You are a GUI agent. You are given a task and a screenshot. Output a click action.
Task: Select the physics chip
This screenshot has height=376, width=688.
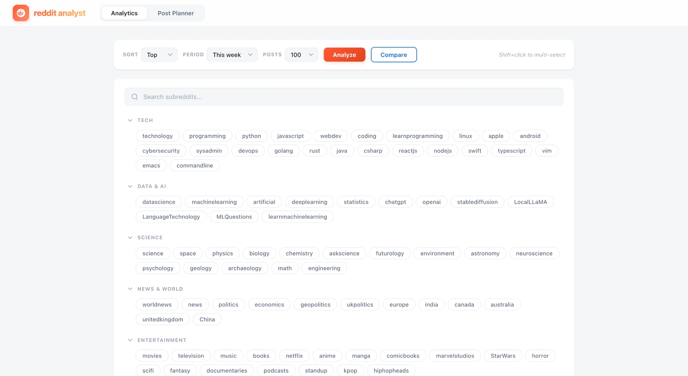click(x=223, y=253)
